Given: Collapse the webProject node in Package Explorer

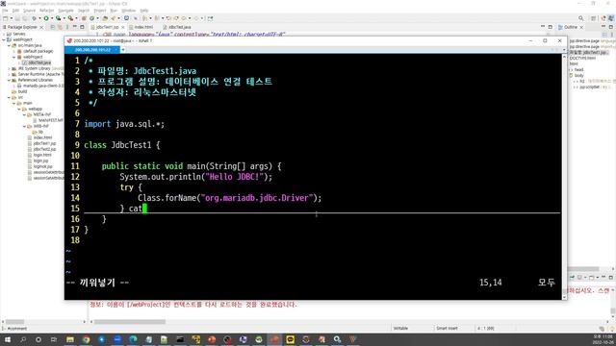Looking at the screenshot, I should (4, 39).
